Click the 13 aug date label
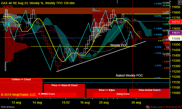This screenshot has height=109, width=182. point(16,103)
